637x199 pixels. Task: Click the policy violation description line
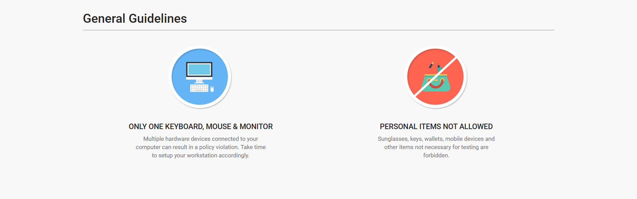point(201,147)
